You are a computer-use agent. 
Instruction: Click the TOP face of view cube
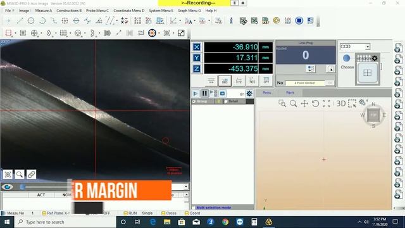click(373, 115)
